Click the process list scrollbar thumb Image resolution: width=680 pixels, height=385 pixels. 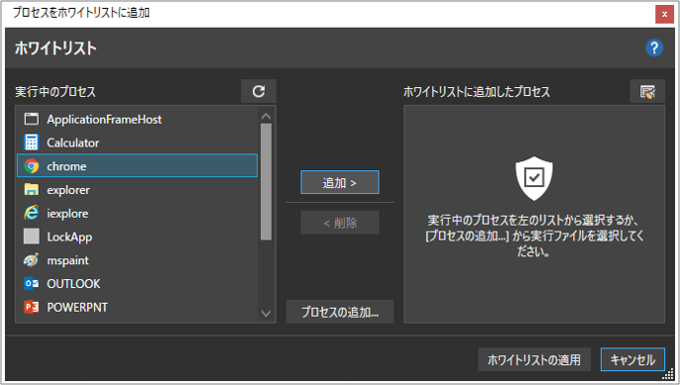266,182
